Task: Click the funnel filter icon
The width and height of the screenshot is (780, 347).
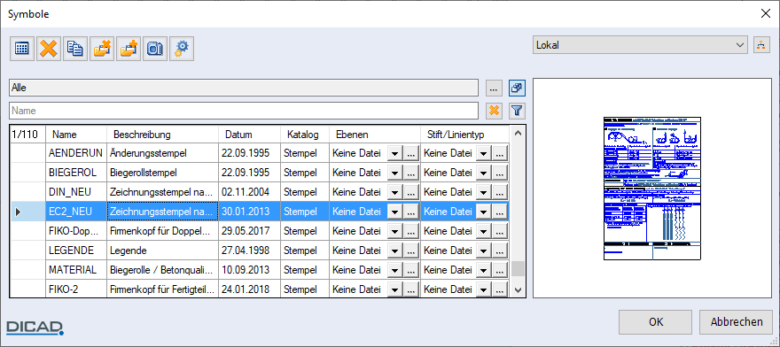Action: (518, 111)
